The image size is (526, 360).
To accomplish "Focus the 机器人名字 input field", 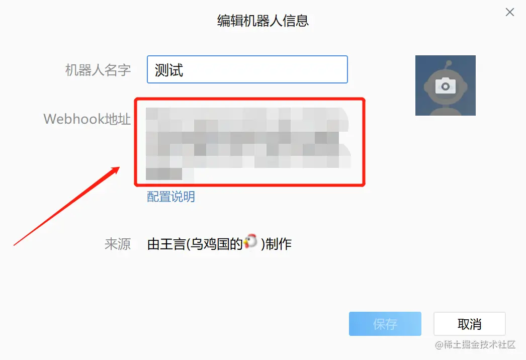I will pyautogui.click(x=247, y=69).
